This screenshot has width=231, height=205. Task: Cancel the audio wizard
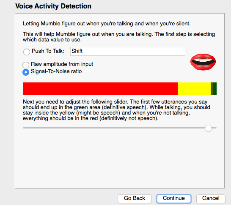coord(211,199)
